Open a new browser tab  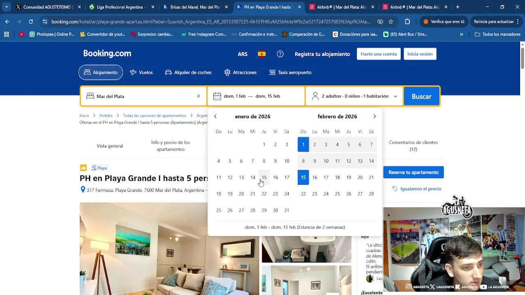coord(458,7)
